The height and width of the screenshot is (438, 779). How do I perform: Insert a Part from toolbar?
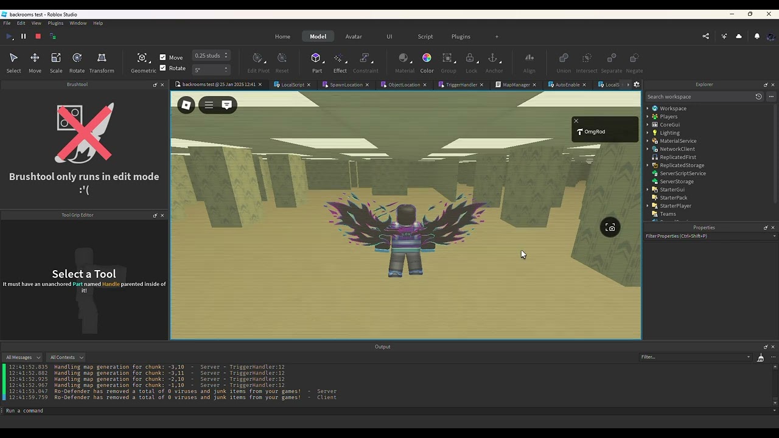click(316, 63)
